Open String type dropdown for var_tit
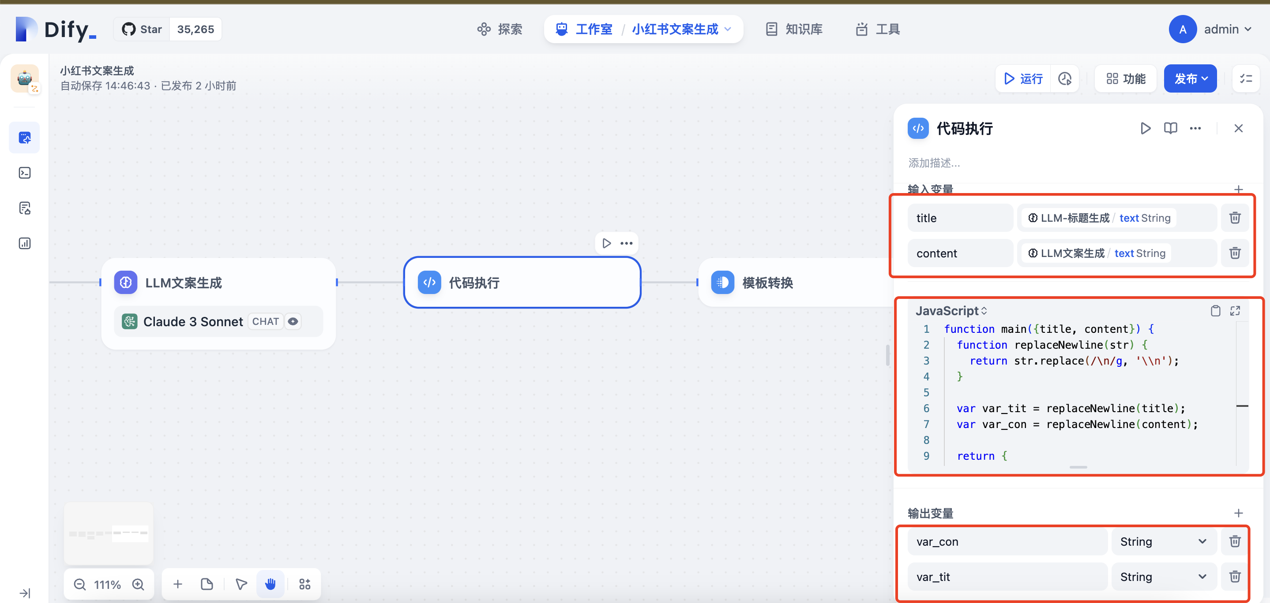 coord(1163,577)
